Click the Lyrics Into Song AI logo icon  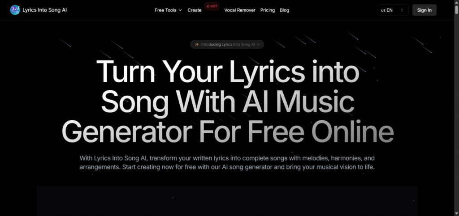point(15,10)
